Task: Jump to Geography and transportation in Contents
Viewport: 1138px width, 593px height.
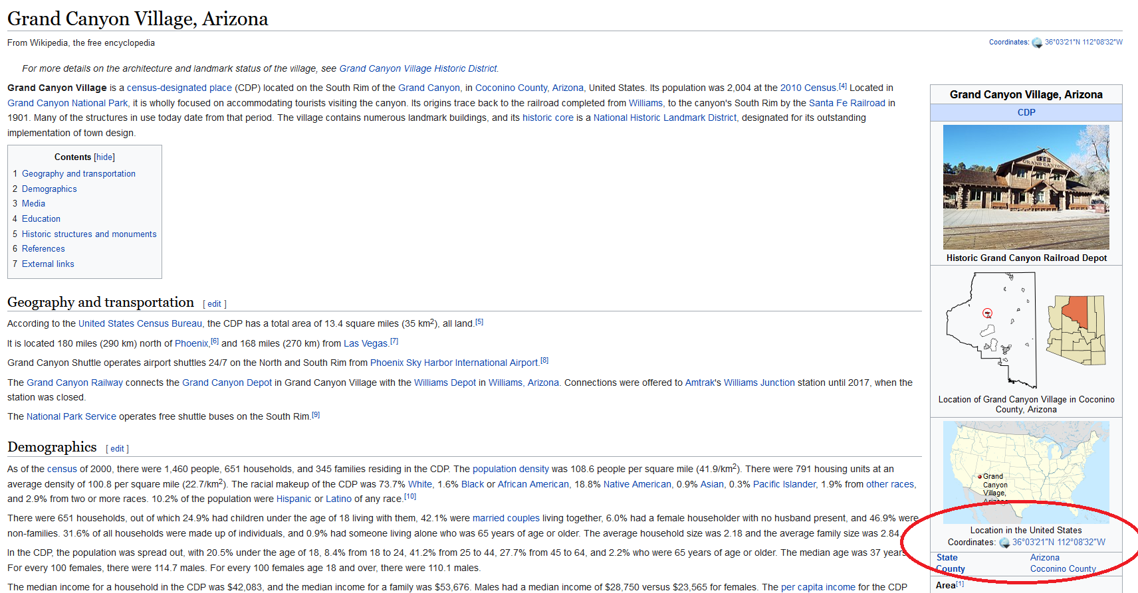Action: pos(78,174)
